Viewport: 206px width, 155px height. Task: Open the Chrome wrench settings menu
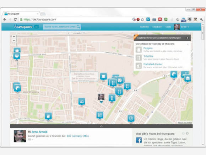pyautogui.click(x=201, y=20)
